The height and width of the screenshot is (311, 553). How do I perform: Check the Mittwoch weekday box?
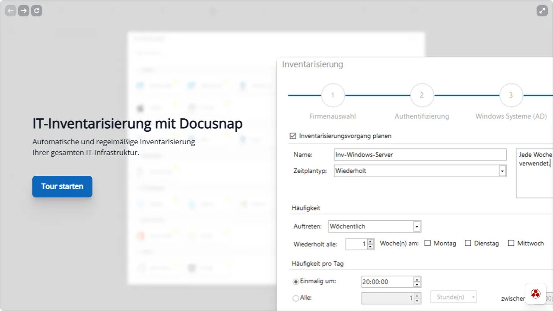click(511, 243)
